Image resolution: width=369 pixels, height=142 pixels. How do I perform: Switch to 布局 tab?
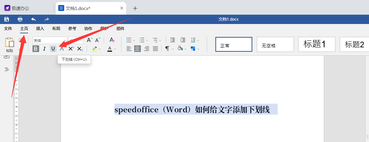click(x=56, y=29)
